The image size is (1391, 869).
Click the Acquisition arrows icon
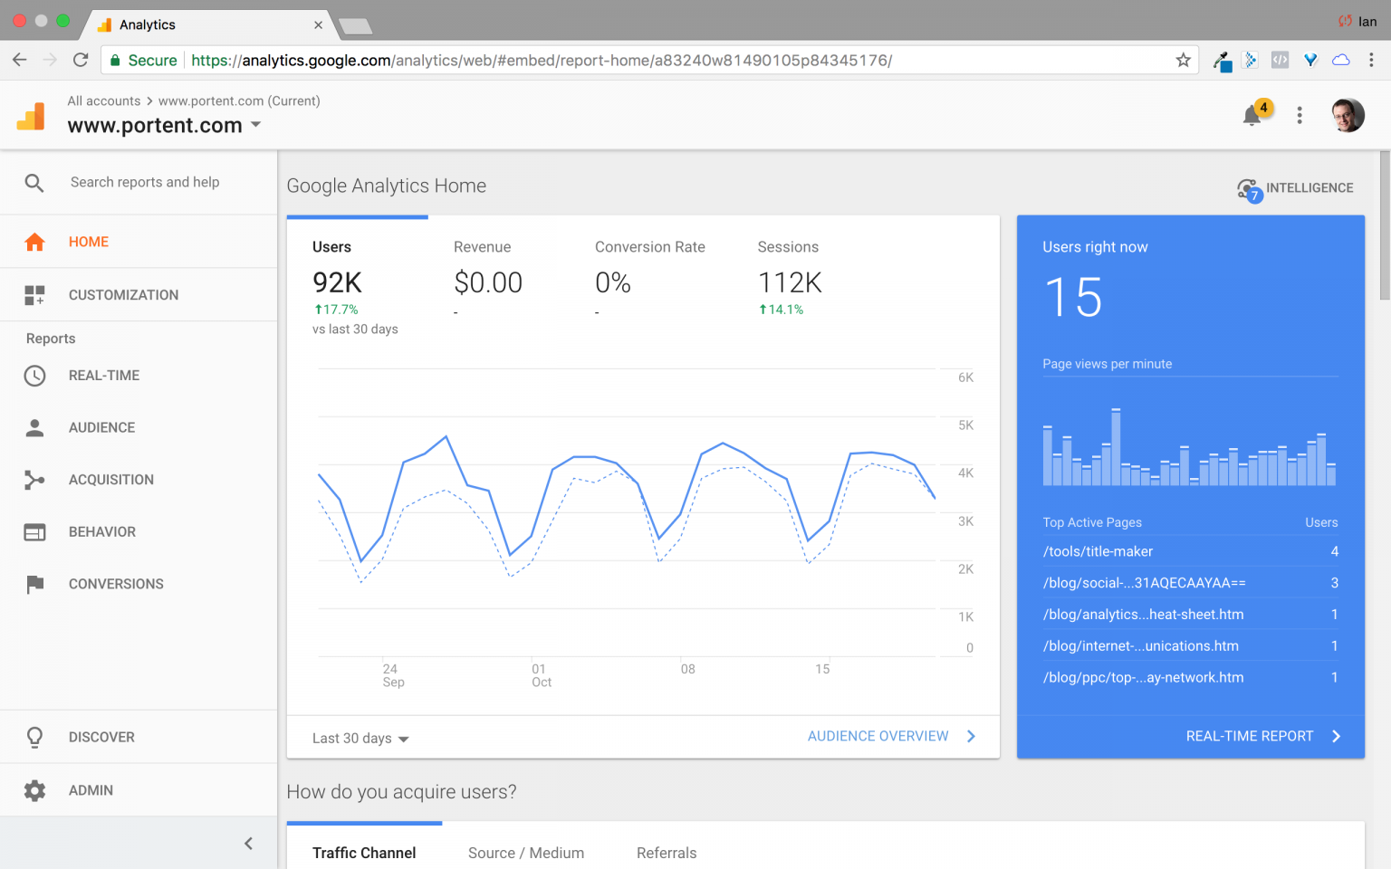tap(34, 480)
